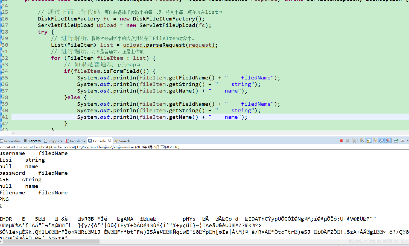Click the editor horizontal scroll left arrow

[13, 133]
